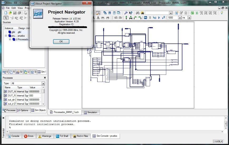
Task: Click the light bulb tips icon
Action: (222, 13)
